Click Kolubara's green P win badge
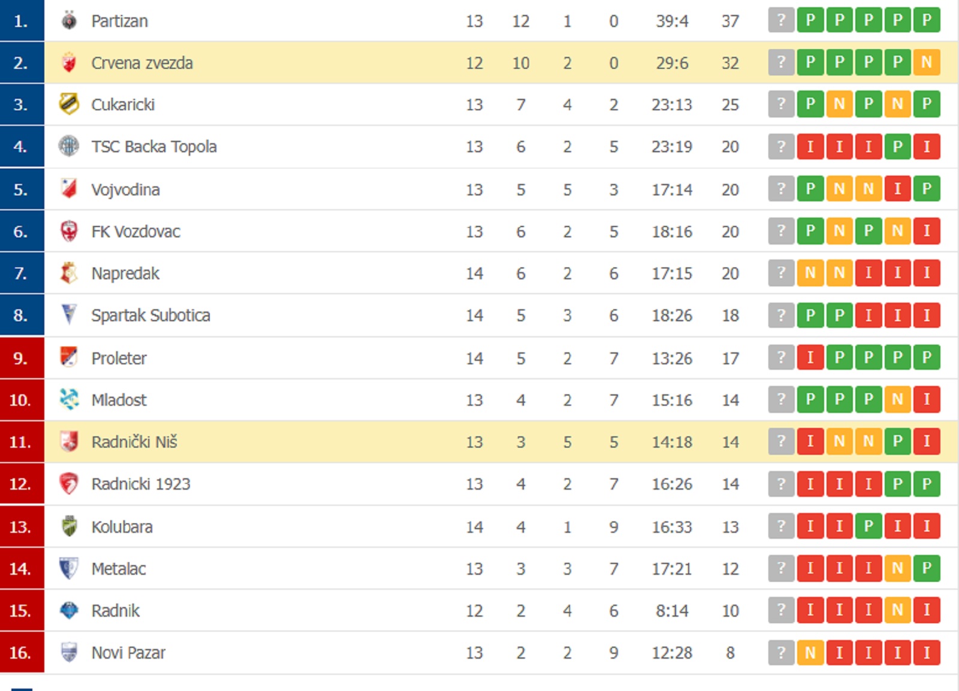The width and height of the screenshot is (959, 691). click(868, 526)
